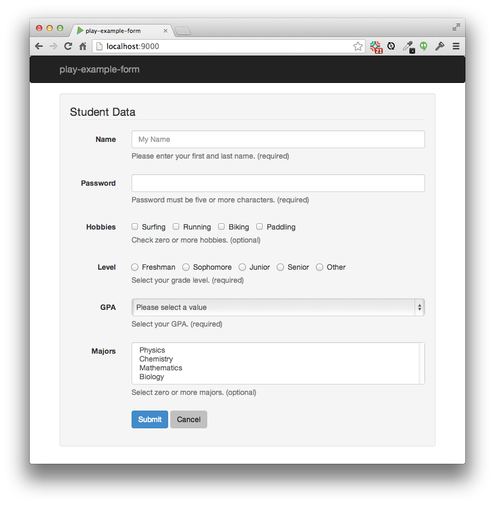Click the play-example-form navbar brand link
The height and width of the screenshot is (505, 495).
(x=99, y=69)
